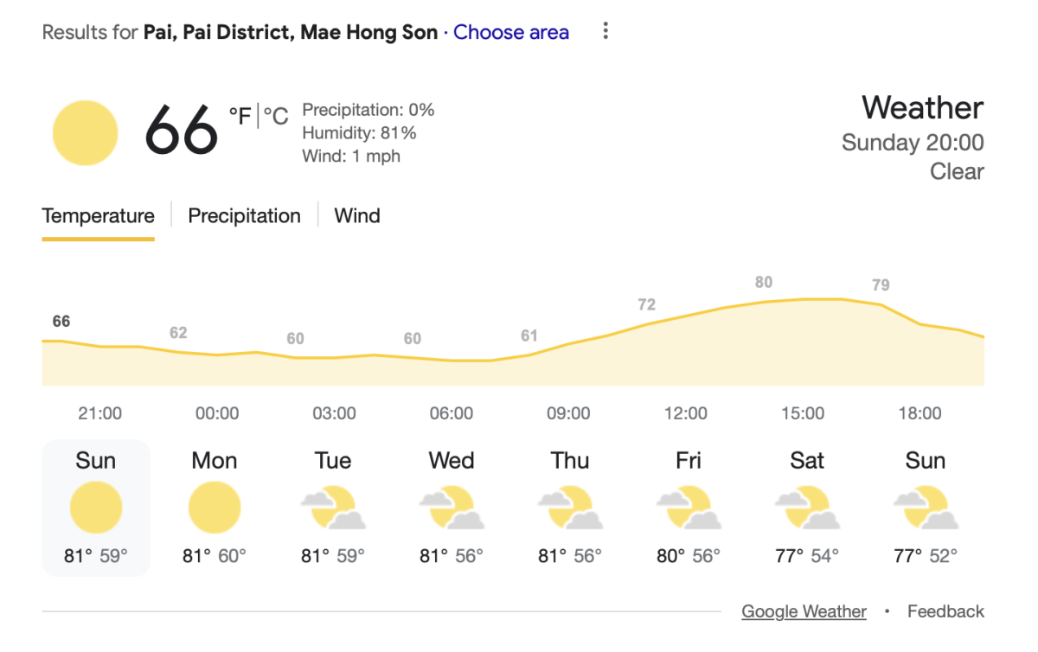Switch to the Wind tab

[357, 215]
